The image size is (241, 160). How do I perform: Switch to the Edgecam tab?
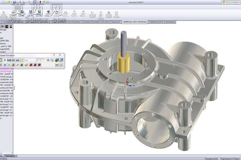pyautogui.click(x=116, y=22)
